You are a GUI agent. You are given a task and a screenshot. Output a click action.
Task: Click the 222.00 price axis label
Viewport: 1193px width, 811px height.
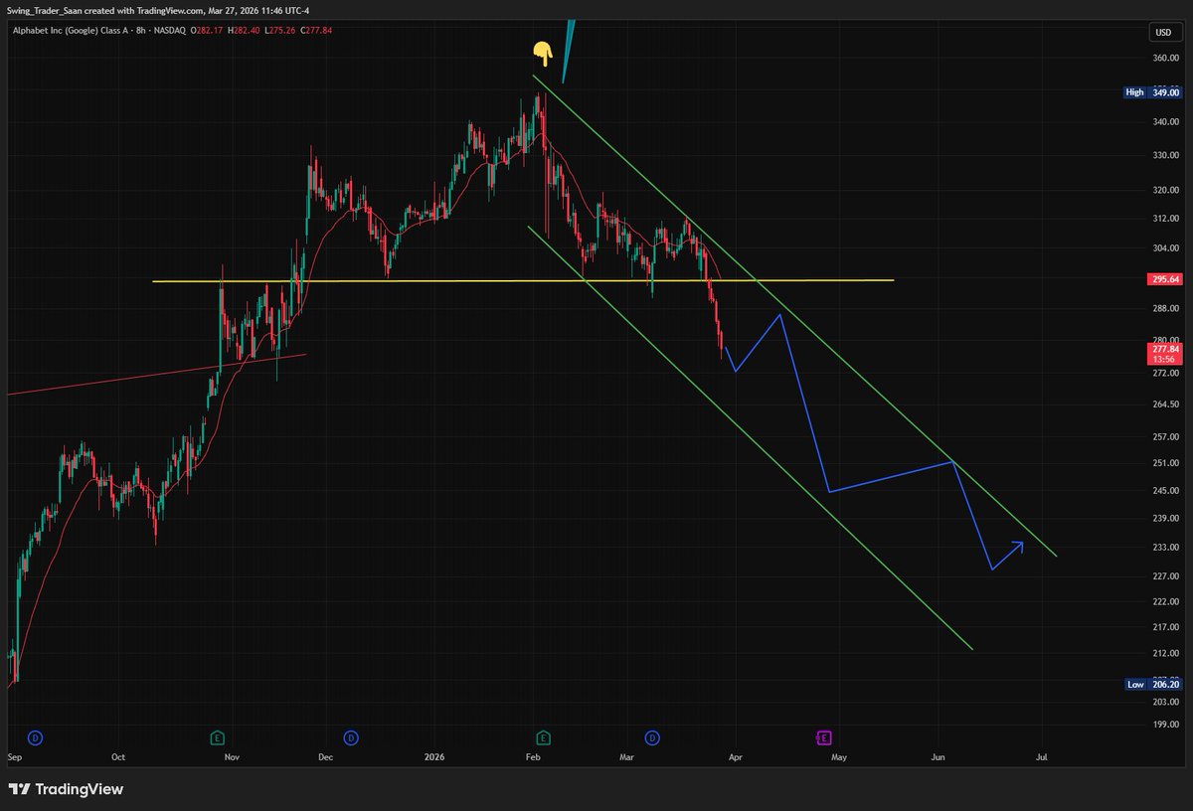pos(1165,602)
